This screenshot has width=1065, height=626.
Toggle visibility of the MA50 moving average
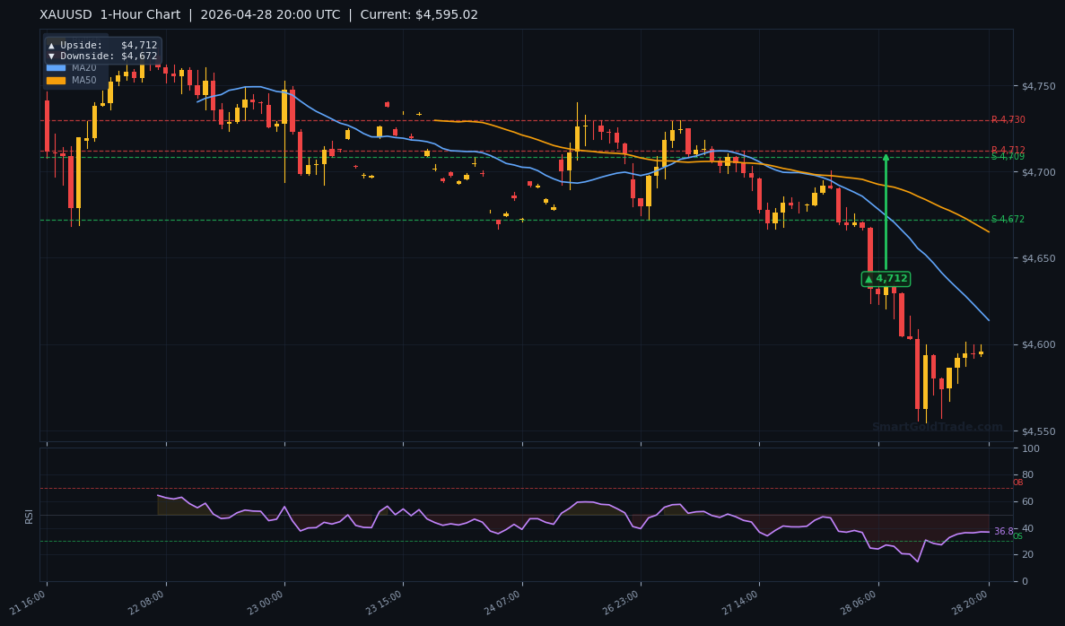tap(56, 80)
